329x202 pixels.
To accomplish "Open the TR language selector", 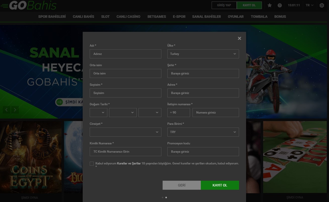I will tap(309, 5).
